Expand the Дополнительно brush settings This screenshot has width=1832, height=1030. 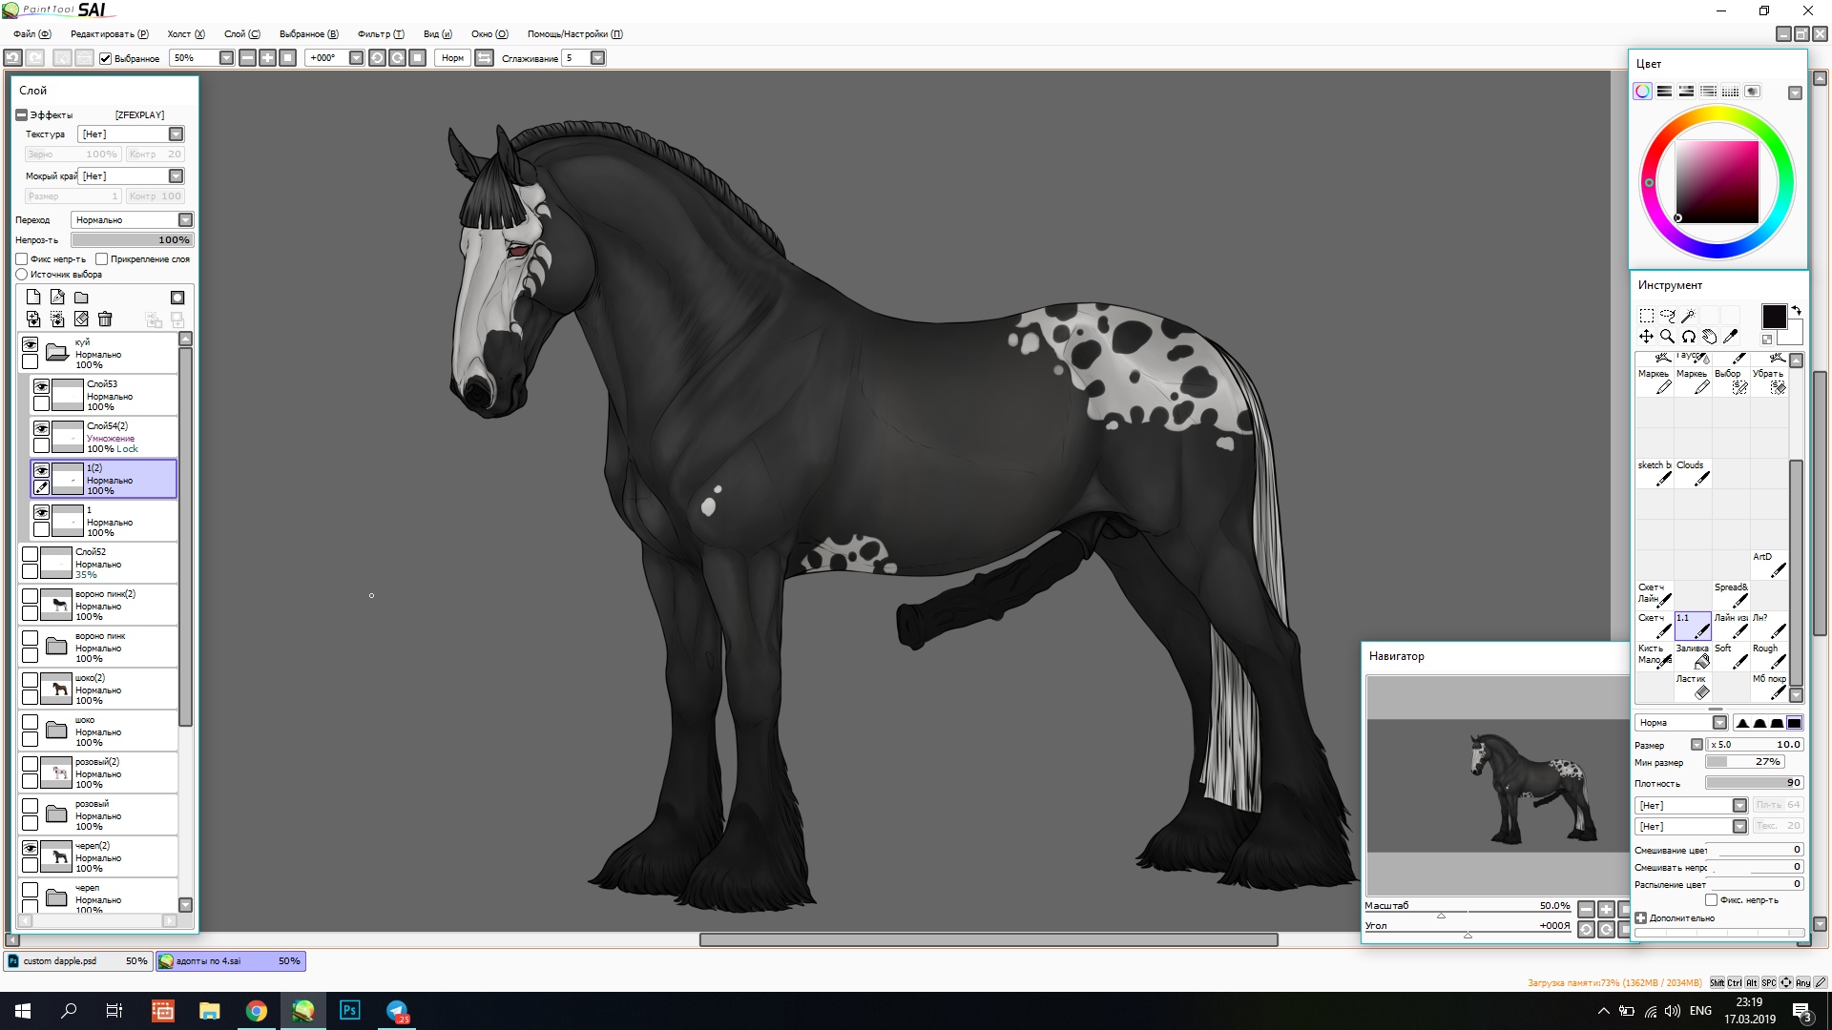pyautogui.click(x=1640, y=918)
